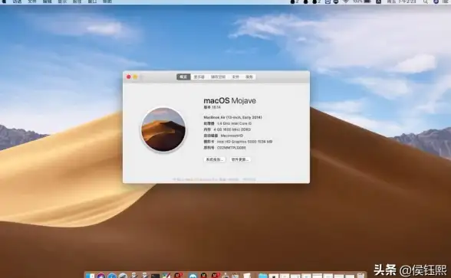Switch to the 支持 (Support) tab
Screen dimensions: 451x278
pos(235,77)
